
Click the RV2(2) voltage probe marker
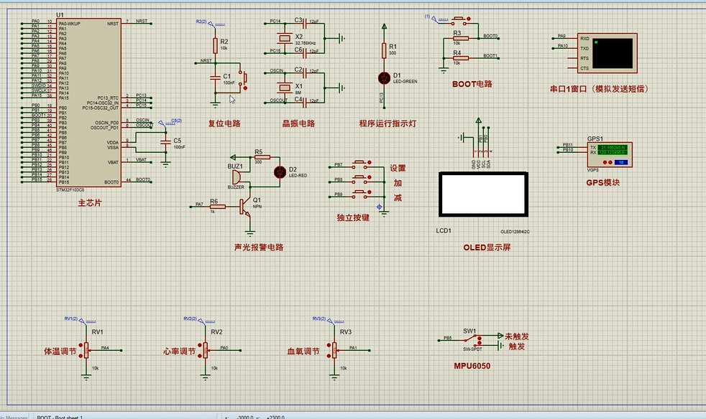tap(198, 320)
